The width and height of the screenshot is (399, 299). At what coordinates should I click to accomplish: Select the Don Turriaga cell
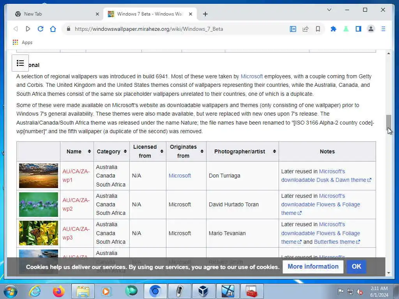[242, 176]
